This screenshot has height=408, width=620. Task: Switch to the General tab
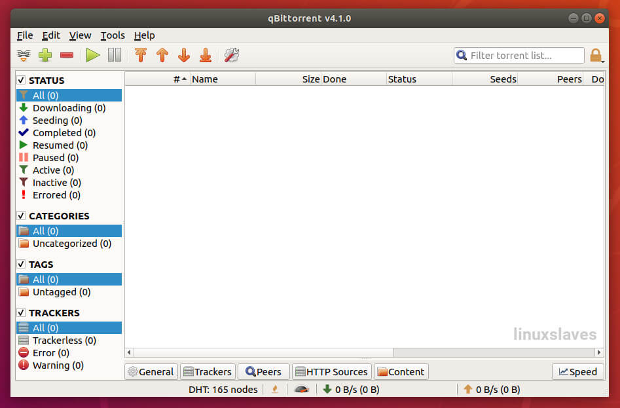[151, 371]
